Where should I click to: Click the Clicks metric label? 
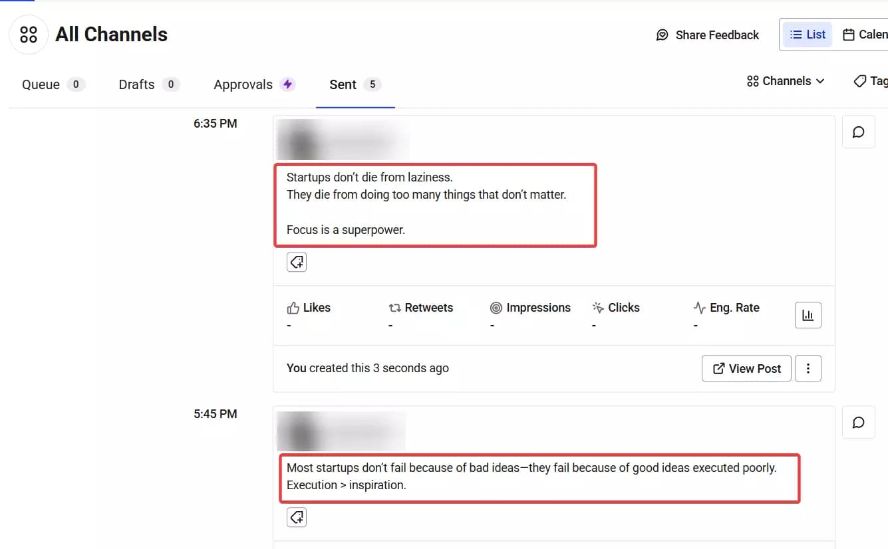616,308
